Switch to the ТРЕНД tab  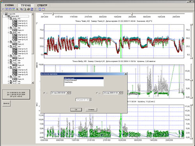(26, 5)
